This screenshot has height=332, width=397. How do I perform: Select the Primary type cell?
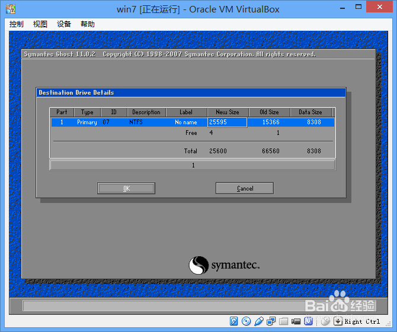[x=87, y=123]
